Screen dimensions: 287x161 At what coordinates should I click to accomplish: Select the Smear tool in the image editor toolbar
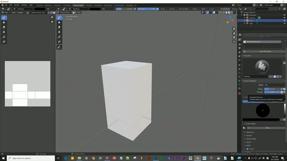(x=4, y=27)
